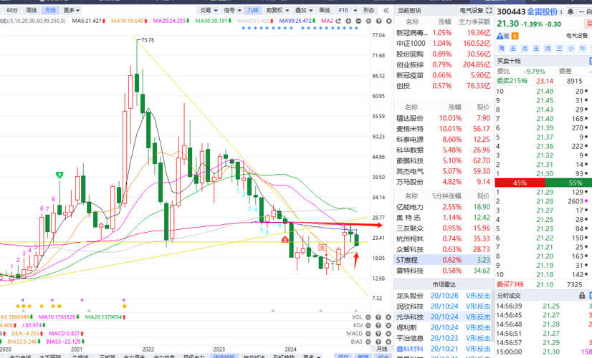Click the plus zoom-in icon on the MA row
The height and width of the screenshot is (358, 592).
[x=348, y=21]
